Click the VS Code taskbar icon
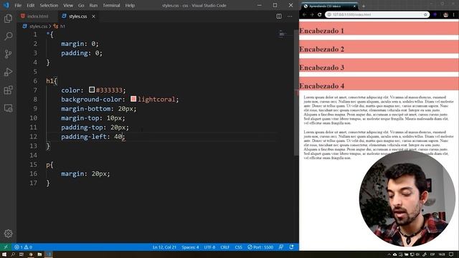 click(x=49, y=254)
